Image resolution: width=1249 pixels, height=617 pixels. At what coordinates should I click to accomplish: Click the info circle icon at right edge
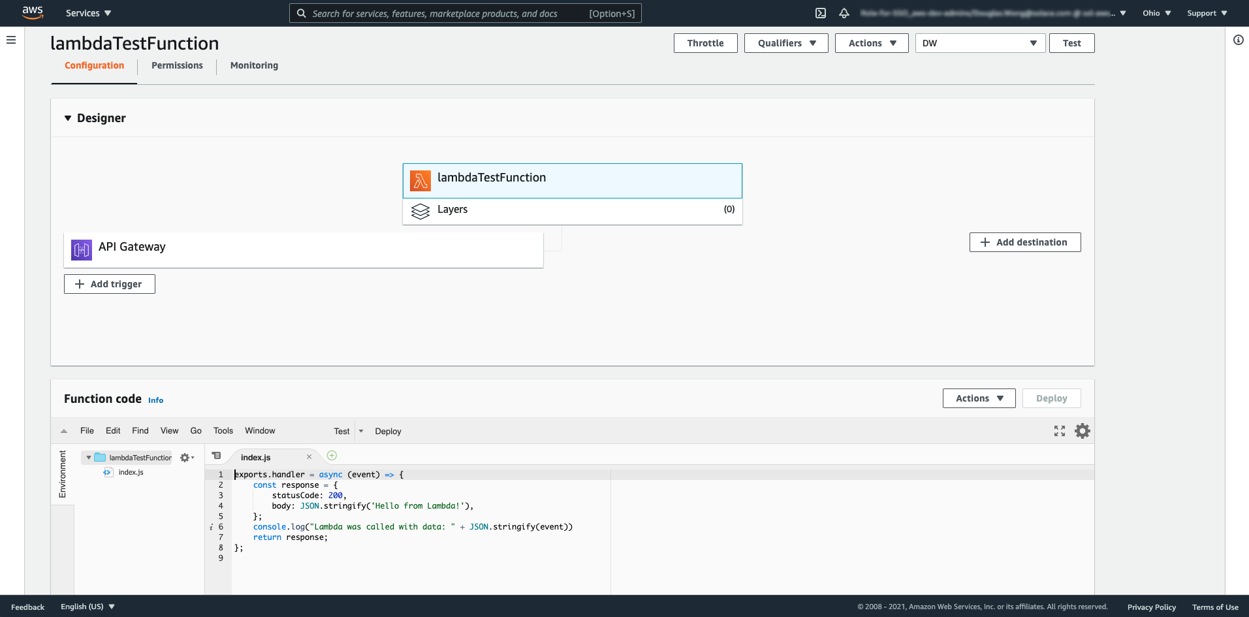coord(1238,40)
